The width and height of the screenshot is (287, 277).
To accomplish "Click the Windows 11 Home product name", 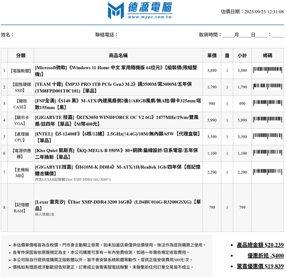I will tap(116, 71).
